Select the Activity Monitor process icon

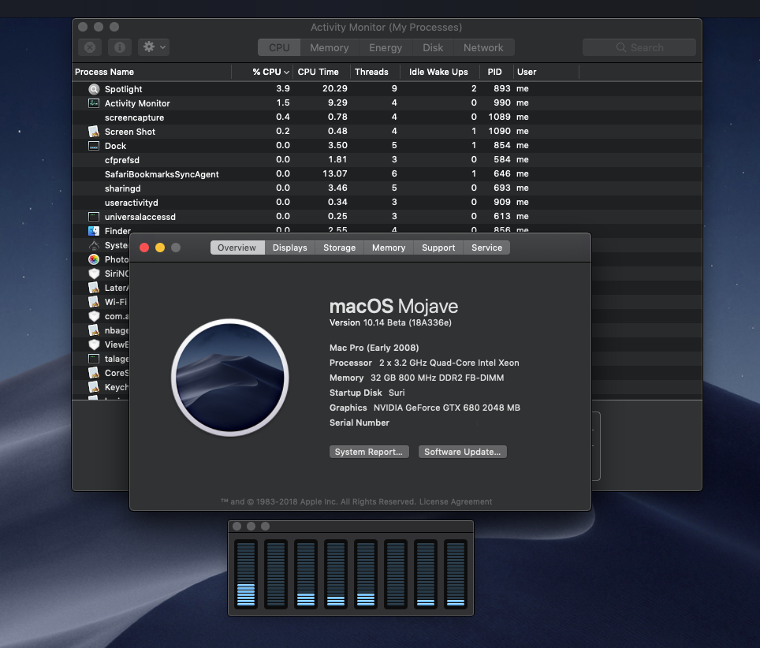pos(94,103)
